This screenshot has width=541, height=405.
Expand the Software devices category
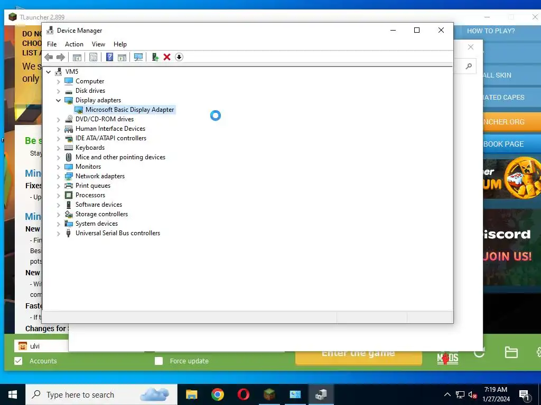pos(58,205)
